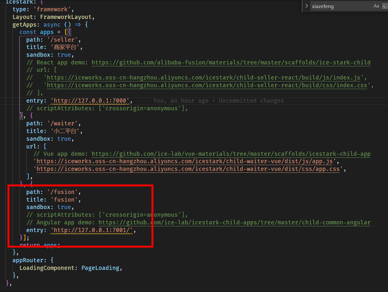Toggle Match Whole Word (Ab) option

pos(385,6)
